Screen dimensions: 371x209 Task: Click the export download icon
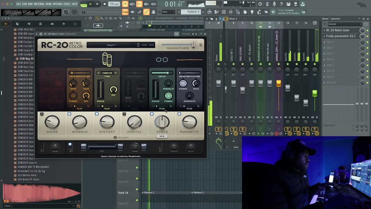click(x=302, y=4)
